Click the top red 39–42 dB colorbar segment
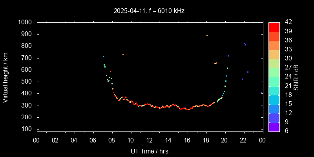Screen dimensions: 314x157 click(274, 27)
